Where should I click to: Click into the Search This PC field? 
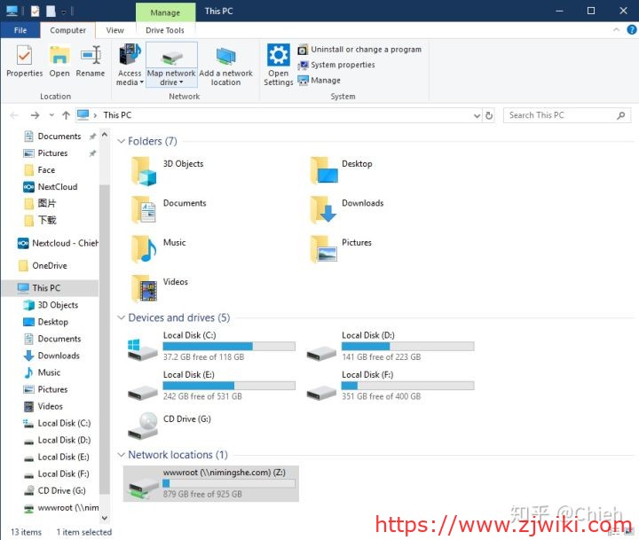point(559,115)
